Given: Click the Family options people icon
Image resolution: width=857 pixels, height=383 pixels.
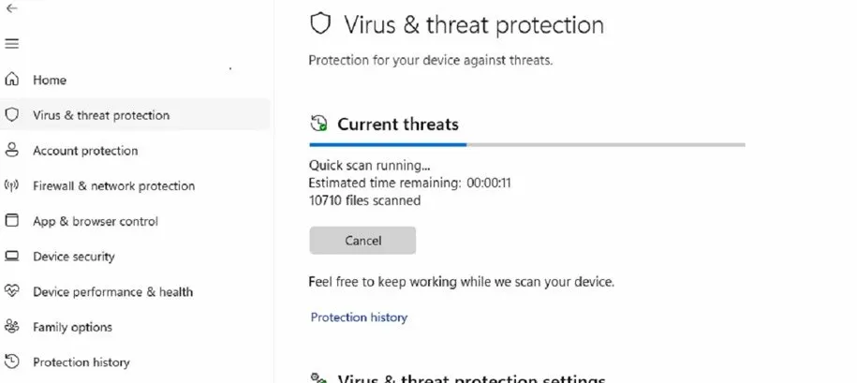Looking at the screenshot, I should 12,327.
